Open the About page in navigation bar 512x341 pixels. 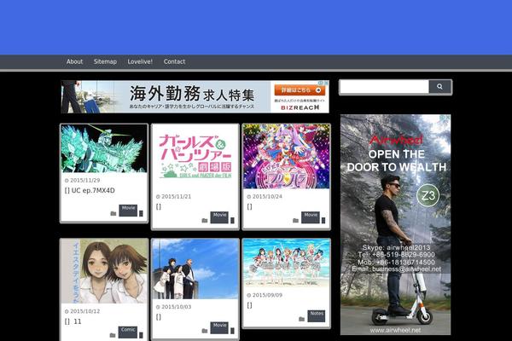[74, 61]
